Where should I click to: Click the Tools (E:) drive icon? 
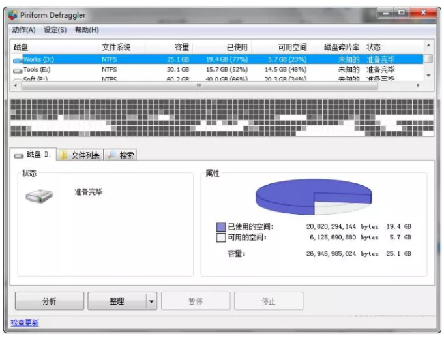pyautogui.click(x=18, y=69)
